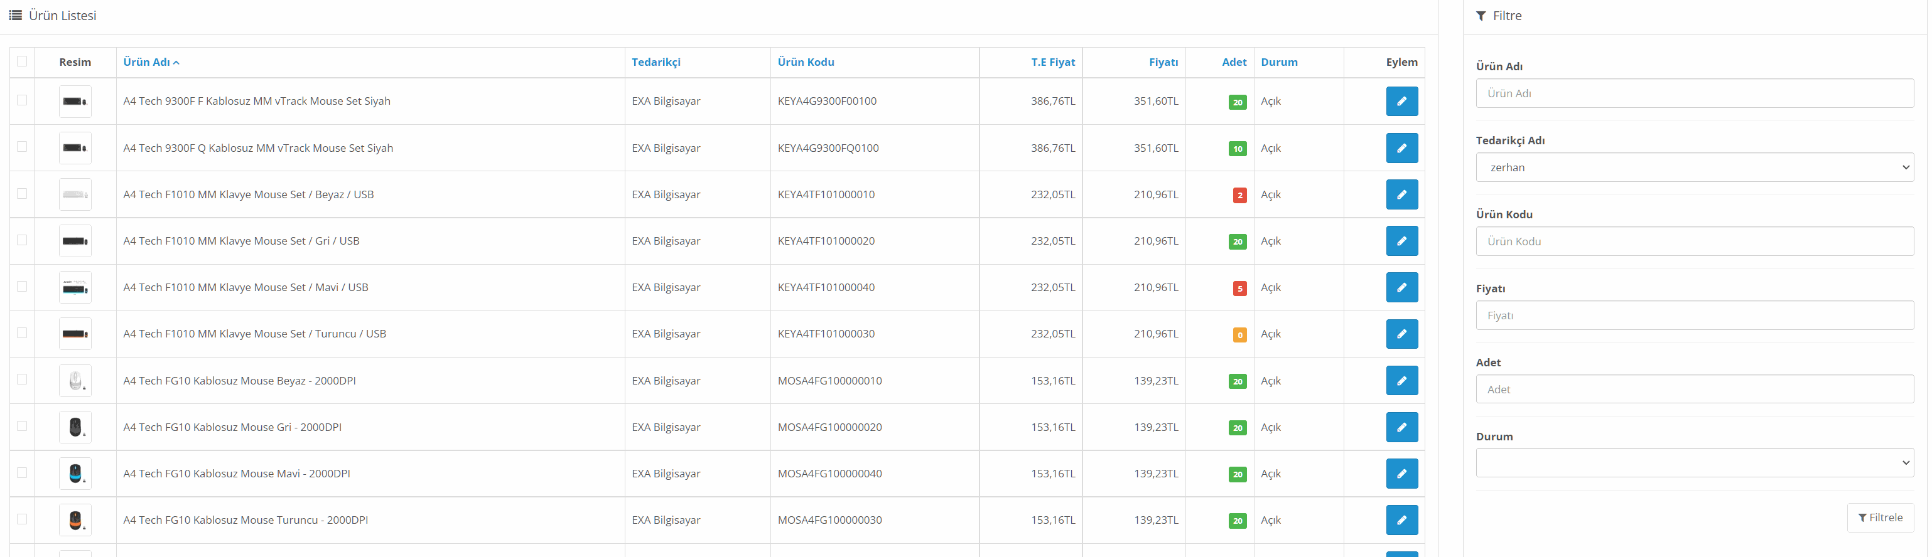Screen dimensions: 1932x557
Task: Toggle the select-all checkbox in table header
Action: click(x=22, y=61)
